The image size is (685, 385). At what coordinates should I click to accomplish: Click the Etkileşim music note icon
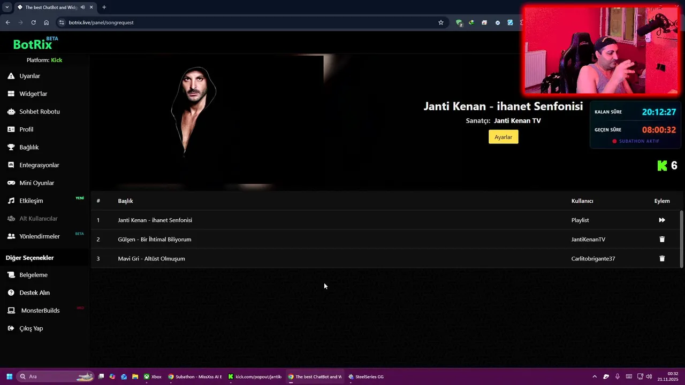[11, 201]
